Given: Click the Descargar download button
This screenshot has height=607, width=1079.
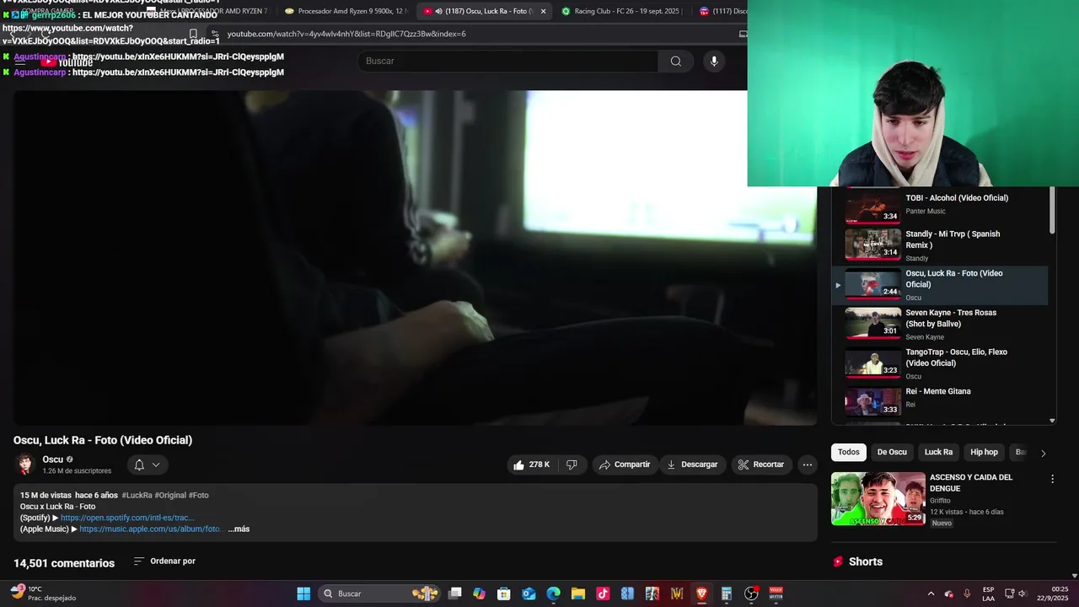Looking at the screenshot, I should (x=691, y=465).
